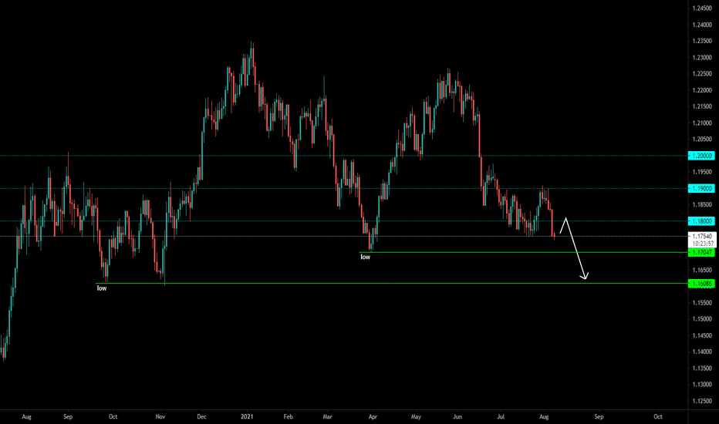Select the green horizontal line at 1.16088
The width and height of the screenshot is (719, 424).
tap(392, 284)
